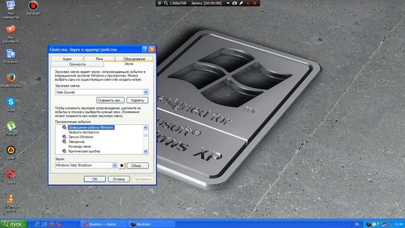The image size is (405, 228).
Task: Click the events list scroll up arrow
Action: (146, 127)
